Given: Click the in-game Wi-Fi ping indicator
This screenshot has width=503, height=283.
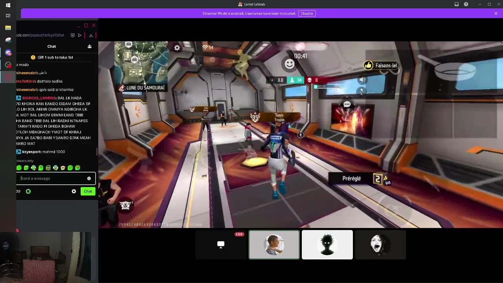Looking at the screenshot, I should click(208, 47).
